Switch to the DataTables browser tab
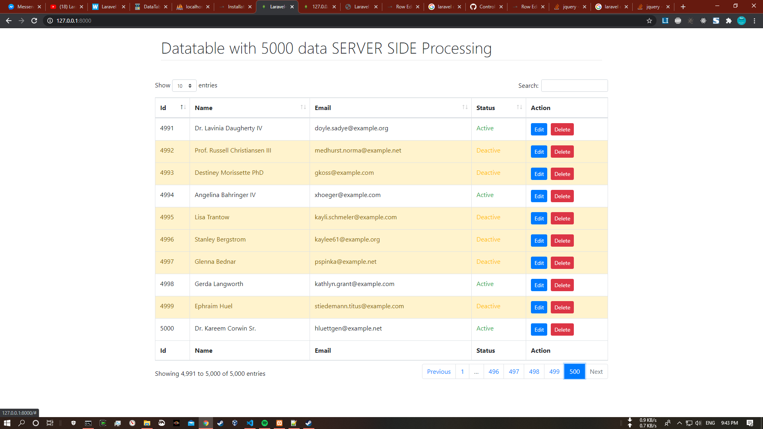 click(150, 7)
